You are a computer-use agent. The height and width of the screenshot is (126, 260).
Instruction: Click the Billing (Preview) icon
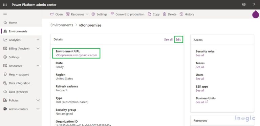pyautogui.click(x=5, y=49)
